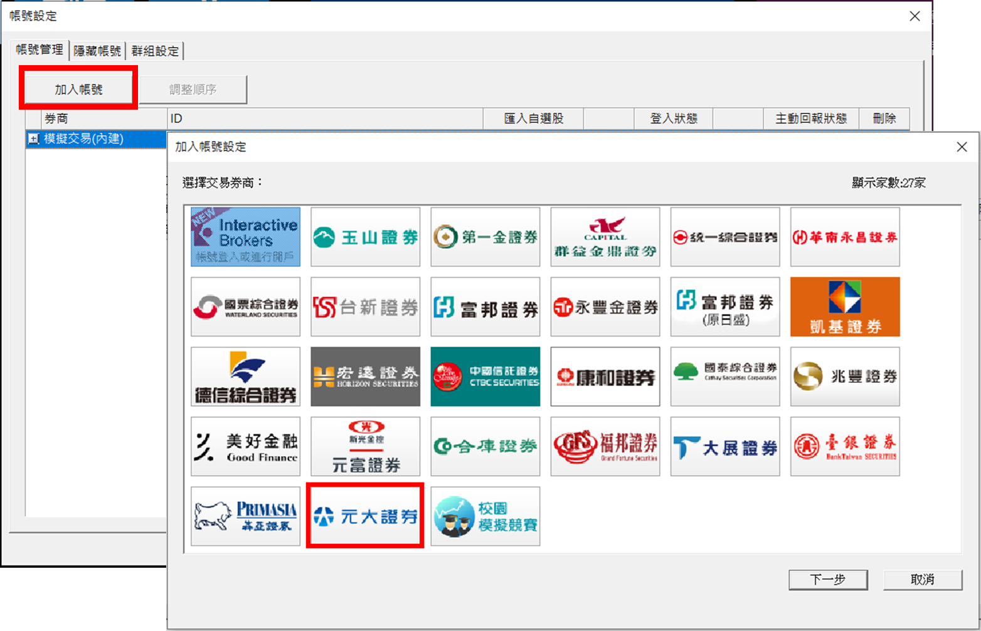Screen dimensions: 981x631
Task: Click the 調整順序 button
Action: [193, 90]
